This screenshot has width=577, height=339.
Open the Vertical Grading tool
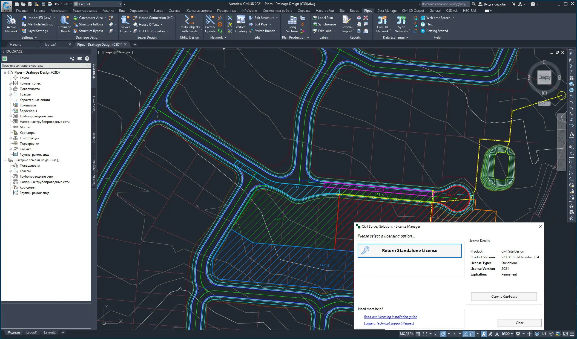point(241,24)
